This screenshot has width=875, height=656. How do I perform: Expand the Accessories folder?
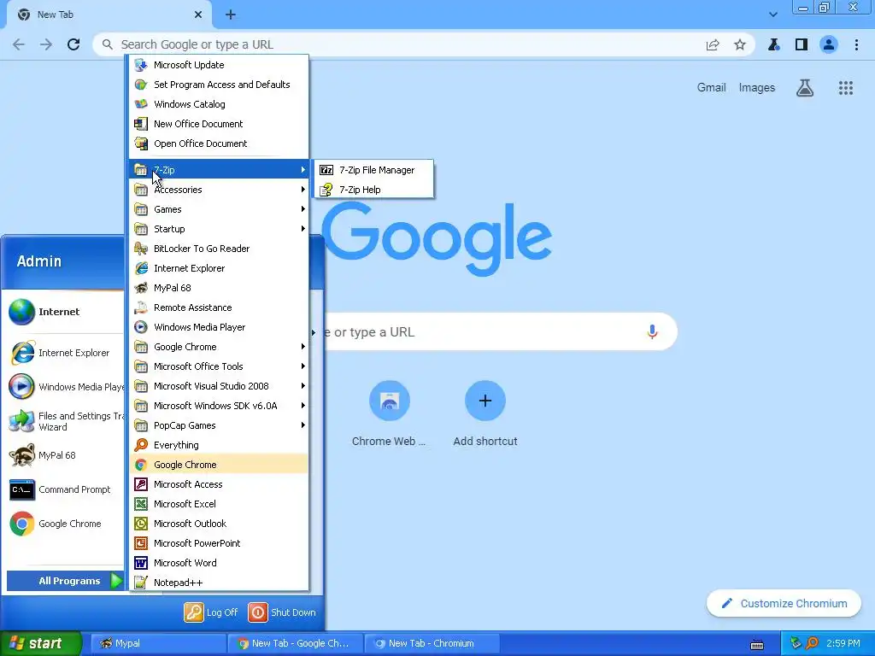219,190
